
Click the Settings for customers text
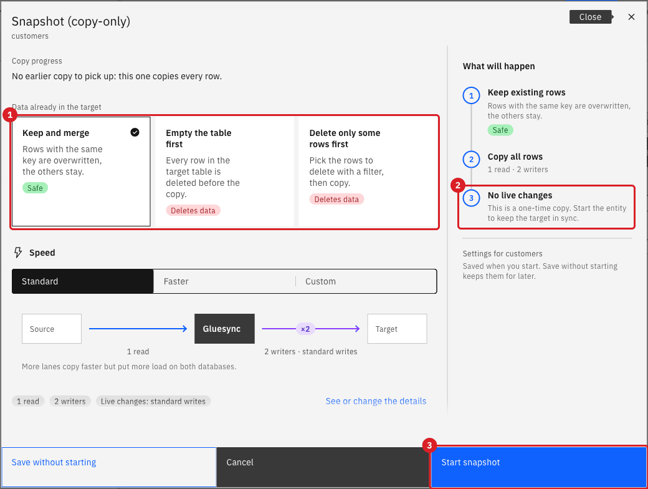click(x=503, y=254)
